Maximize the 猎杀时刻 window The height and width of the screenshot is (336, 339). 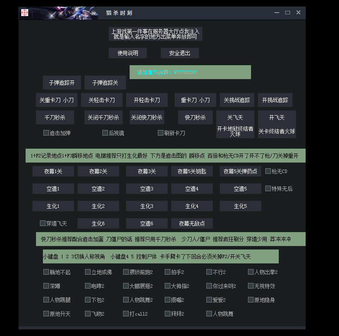[287, 13]
